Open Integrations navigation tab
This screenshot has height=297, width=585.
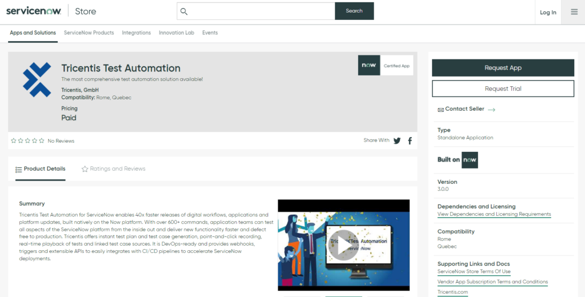point(136,33)
